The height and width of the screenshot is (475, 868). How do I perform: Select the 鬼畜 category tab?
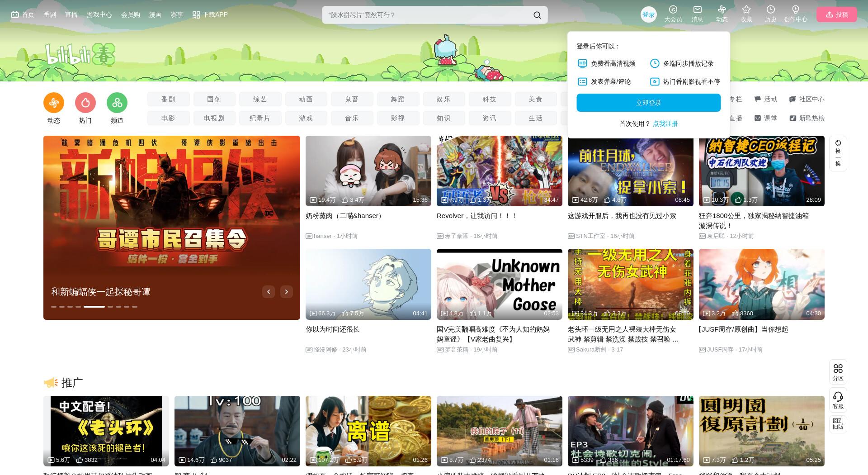click(x=352, y=99)
